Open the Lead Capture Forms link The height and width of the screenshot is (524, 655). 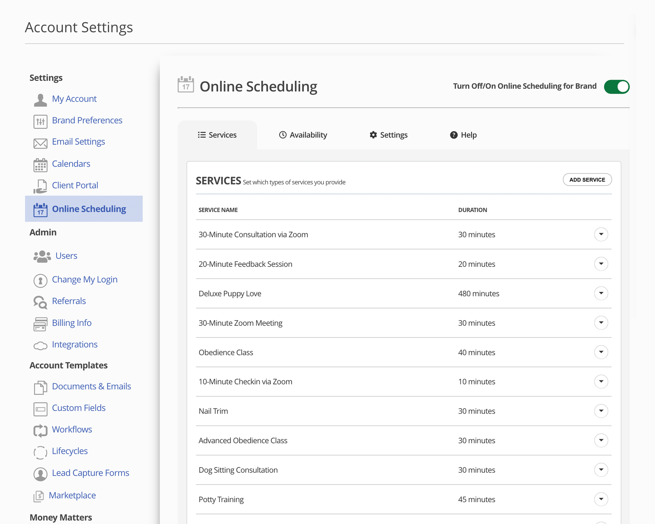click(90, 473)
